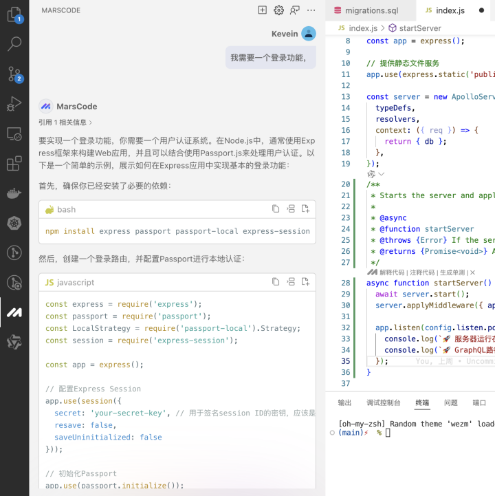Open the Kubernetes view in sidebar
Image resolution: width=495 pixels, height=496 pixels.
click(x=14, y=223)
